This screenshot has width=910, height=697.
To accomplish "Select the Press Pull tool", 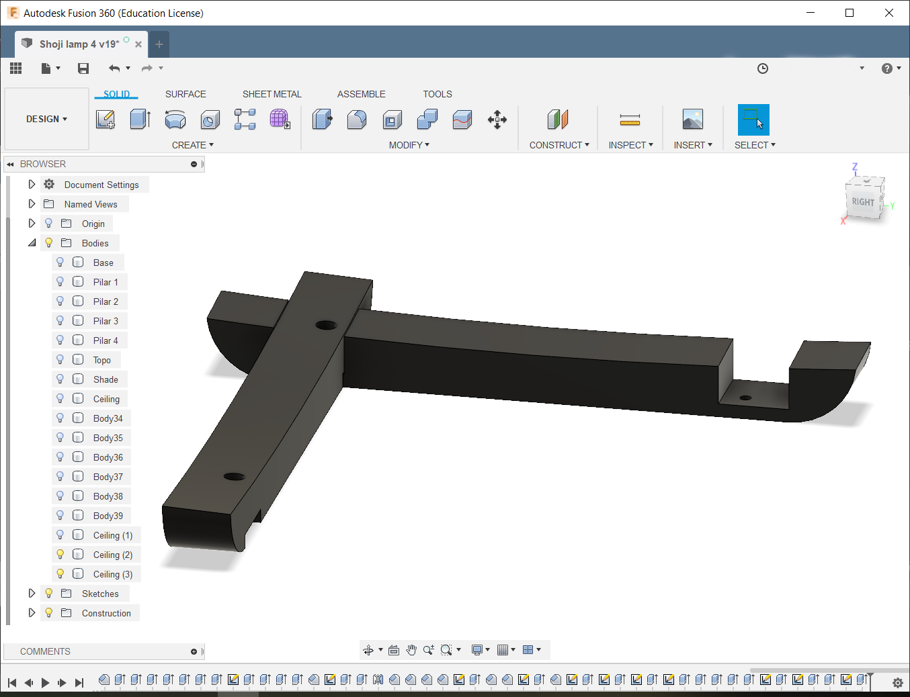I will [x=323, y=120].
